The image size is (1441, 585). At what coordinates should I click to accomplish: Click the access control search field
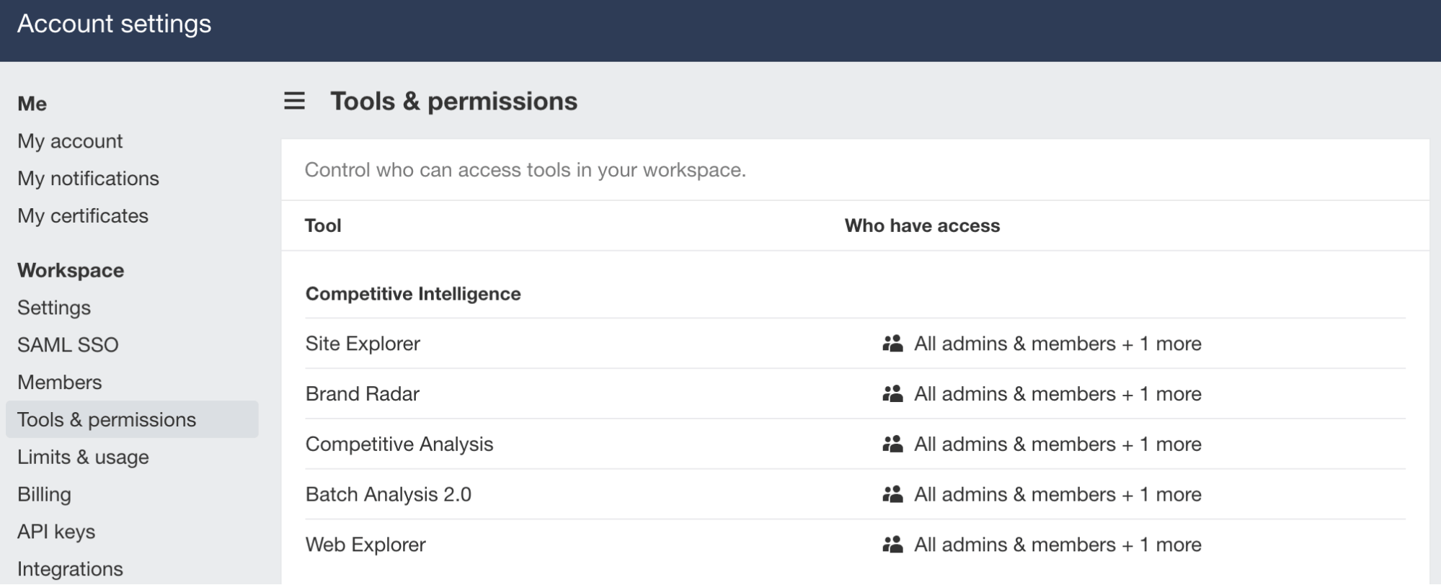(649, 170)
